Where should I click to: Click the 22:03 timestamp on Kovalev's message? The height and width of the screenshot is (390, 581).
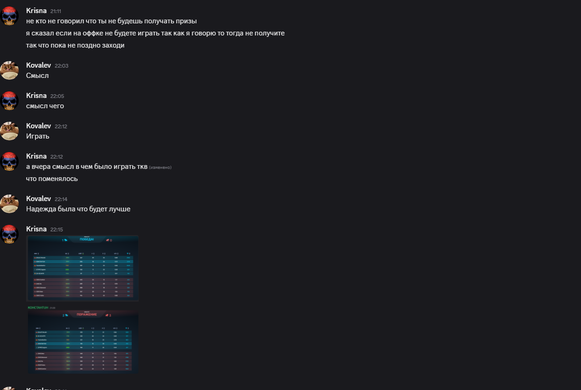[x=62, y=66]
